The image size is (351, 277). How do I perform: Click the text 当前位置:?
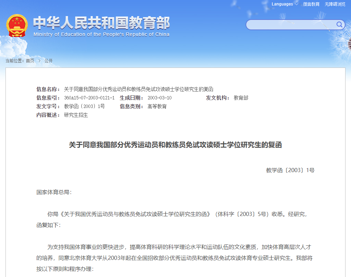(x=15, y=61)
